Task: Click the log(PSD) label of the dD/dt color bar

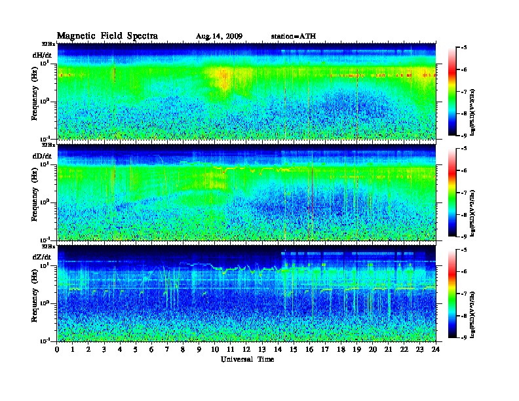Action: [472, 213]
